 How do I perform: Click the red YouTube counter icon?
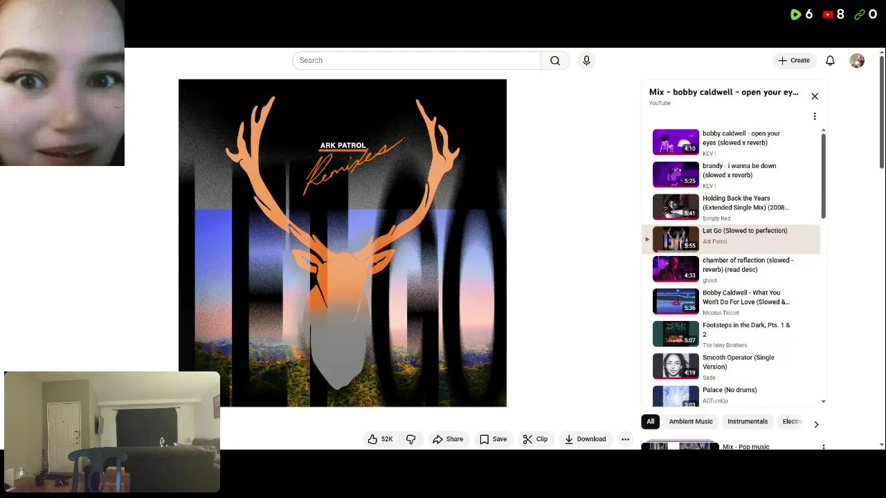coord(828,14)
